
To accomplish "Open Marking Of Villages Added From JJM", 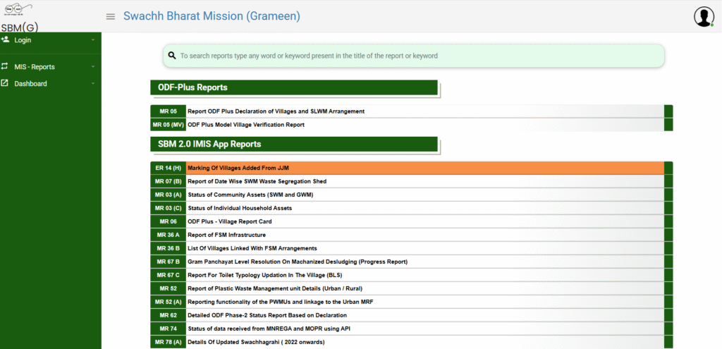I will pyautogui.click(x=238, y=168).
